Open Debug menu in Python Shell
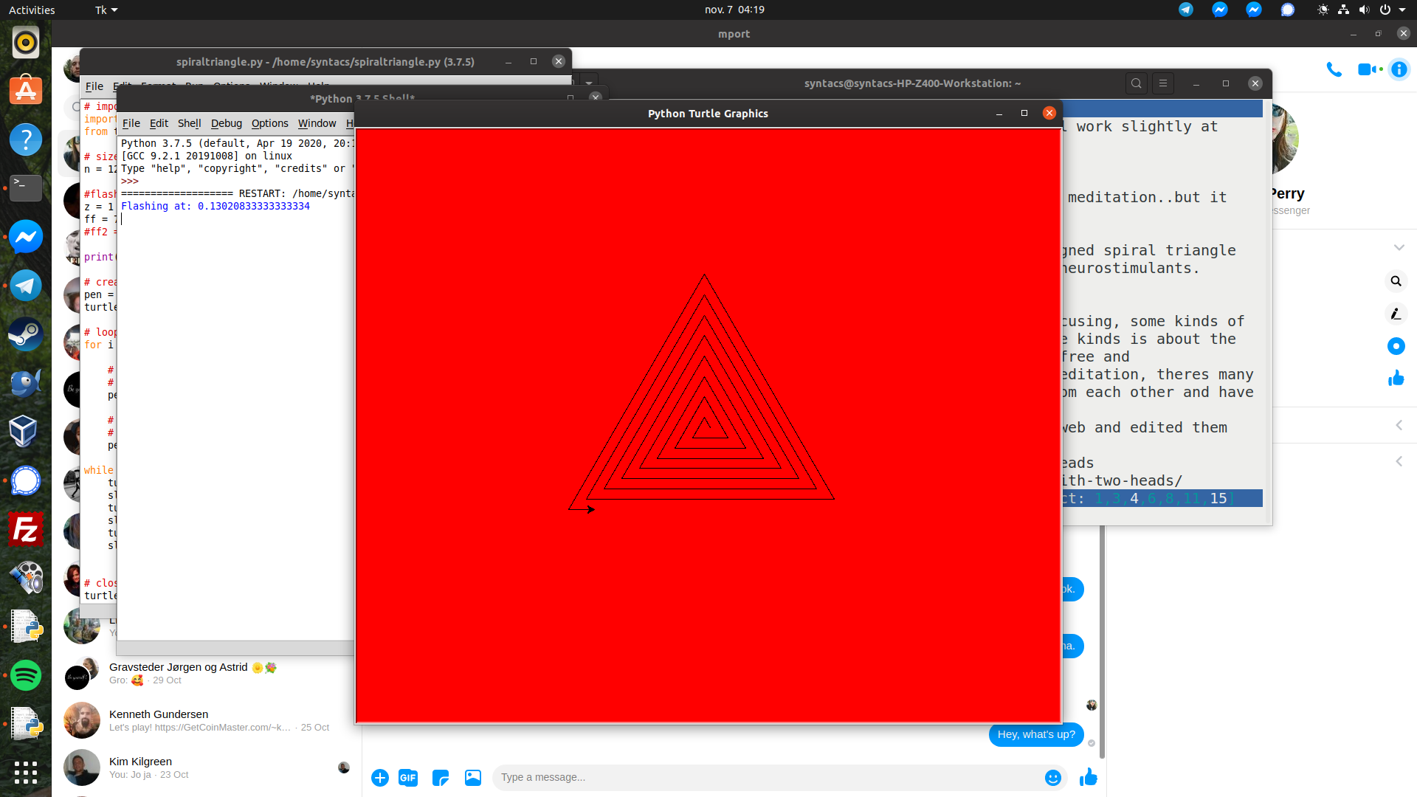This screenshot has width=1417, height=797. click(226, 123)
